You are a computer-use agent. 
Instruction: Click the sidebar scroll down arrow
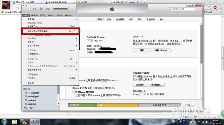[x=58, y=104]
